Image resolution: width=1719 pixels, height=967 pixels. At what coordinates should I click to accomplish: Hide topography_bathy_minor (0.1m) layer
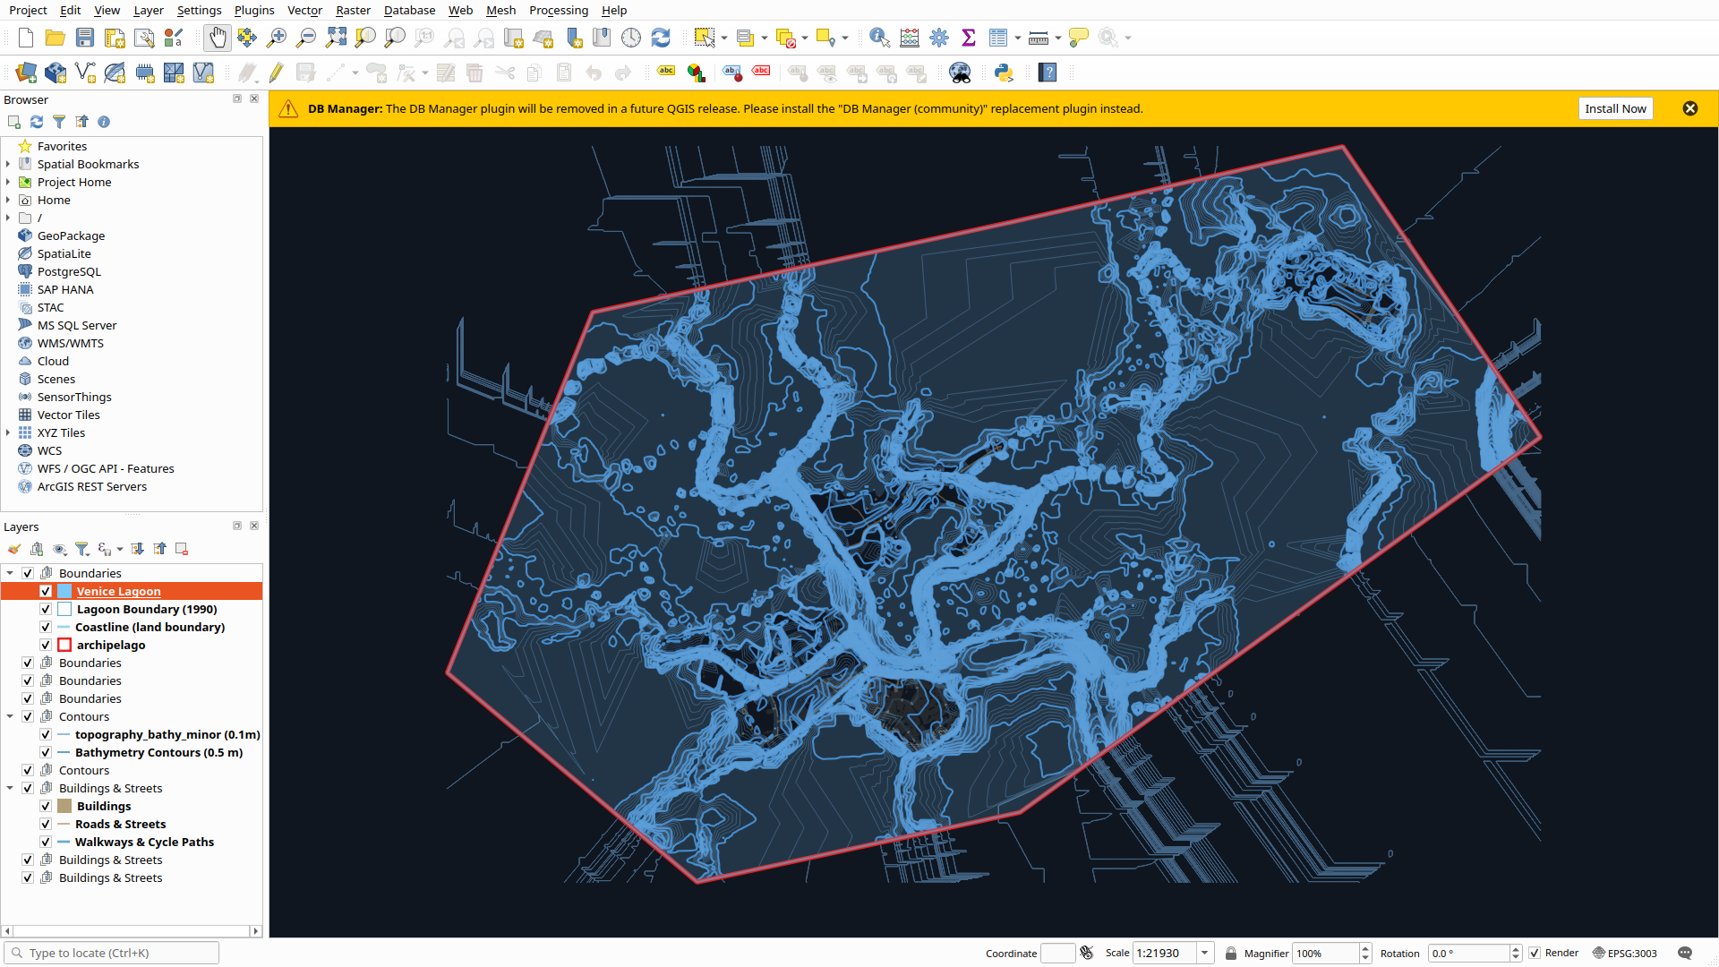46,734
